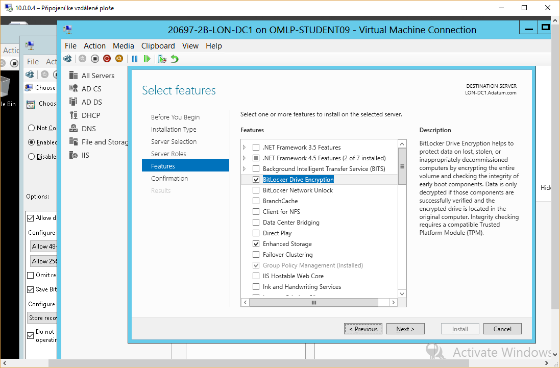This screenshot has width=560, height=368.
Task: Check Ink and Handwriting Services
Action: [256, 286]
